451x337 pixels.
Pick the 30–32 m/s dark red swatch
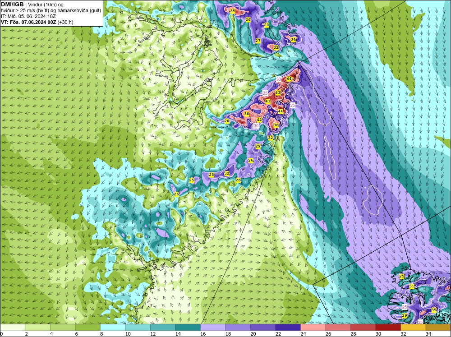tap(388, 328)
